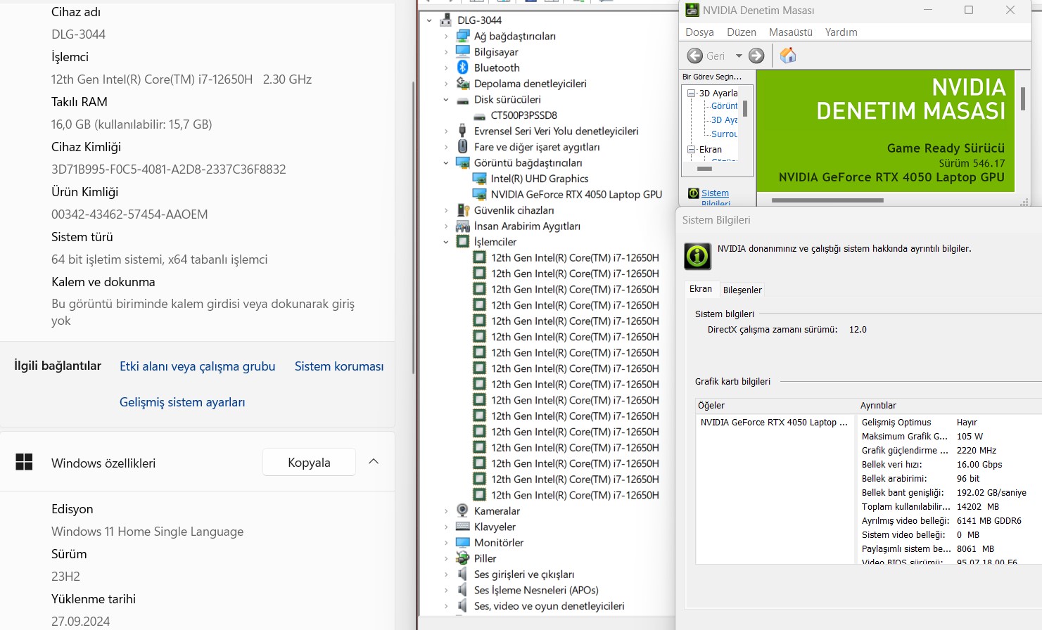Collapse the Windows özellikleri section chevron

374,462
